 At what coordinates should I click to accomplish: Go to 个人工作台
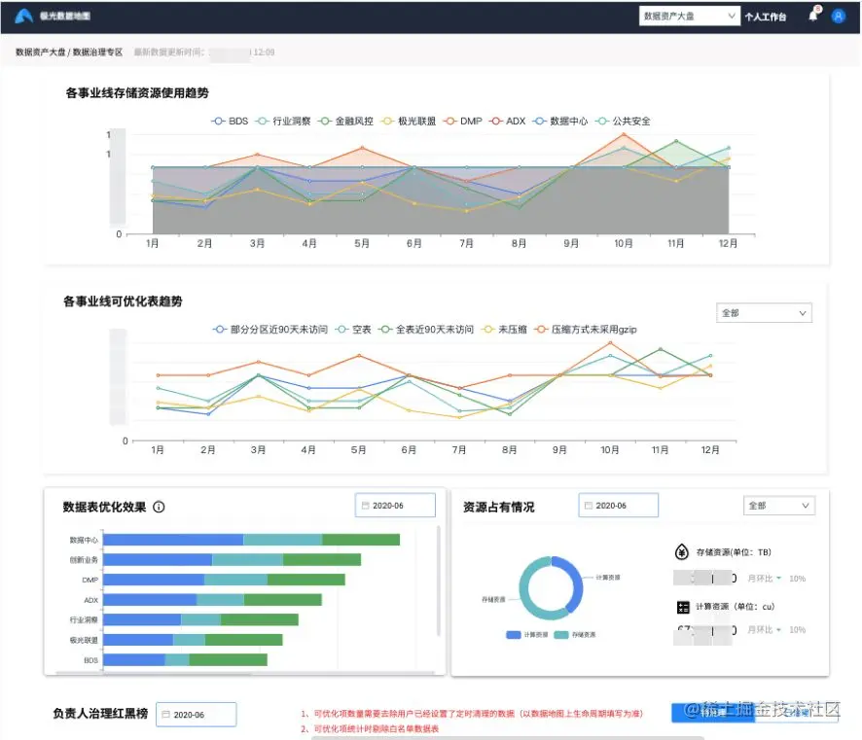766,17
